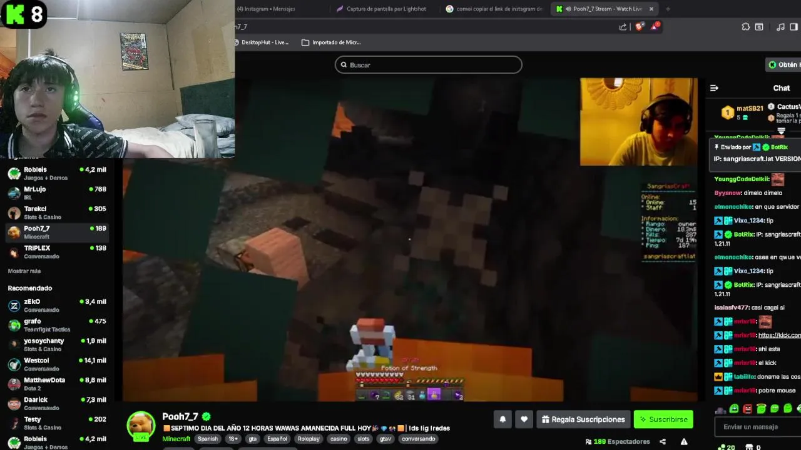The image size is (801, 450).
Task: Open the Minecraft category link
Action: click(x=176, y=439)
